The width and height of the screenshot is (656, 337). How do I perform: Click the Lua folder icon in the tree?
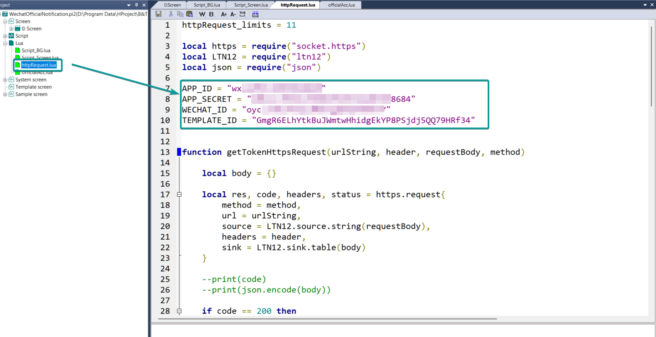pos(12,43)
